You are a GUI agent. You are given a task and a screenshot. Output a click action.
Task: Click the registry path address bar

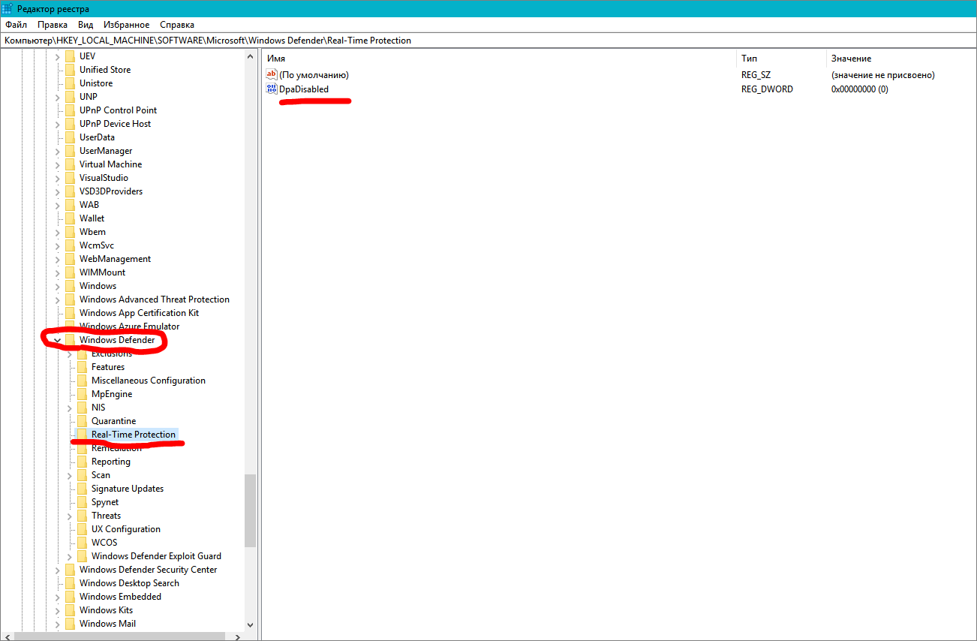(488, 41)
